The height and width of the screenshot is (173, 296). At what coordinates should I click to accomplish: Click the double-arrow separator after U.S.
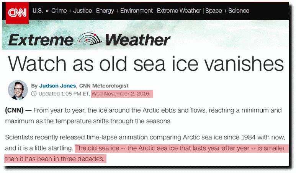(47, 11)
